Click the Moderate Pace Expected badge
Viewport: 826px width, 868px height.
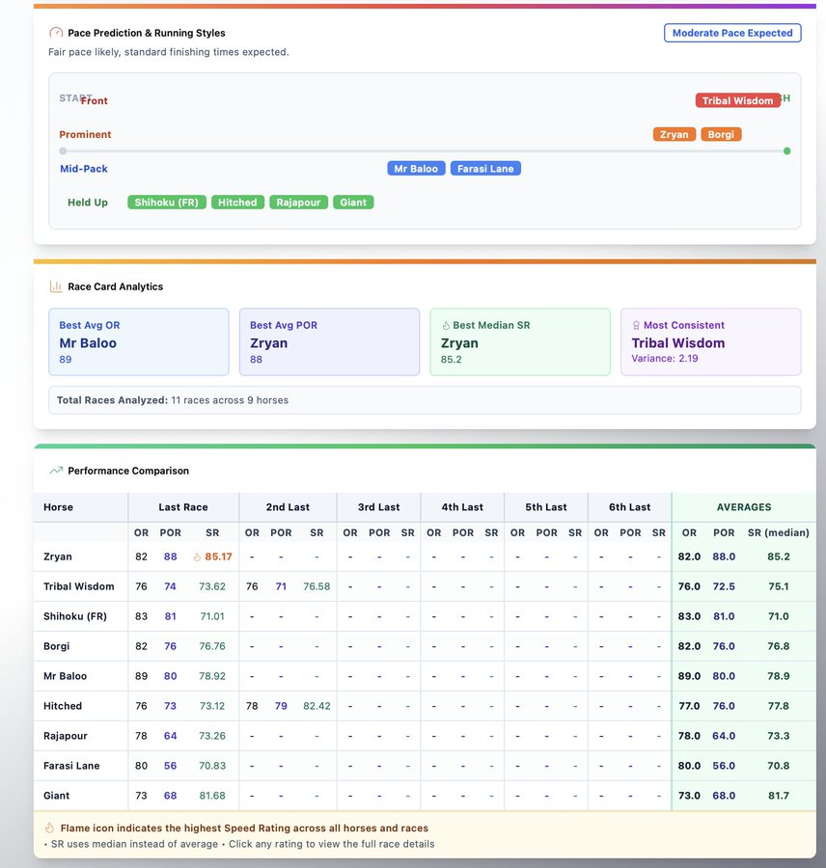[732, 33]
